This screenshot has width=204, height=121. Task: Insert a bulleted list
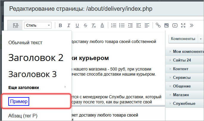pos(122,25)
